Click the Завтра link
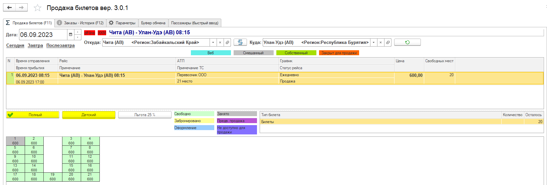The image size is (547, 185). [35, 46]
